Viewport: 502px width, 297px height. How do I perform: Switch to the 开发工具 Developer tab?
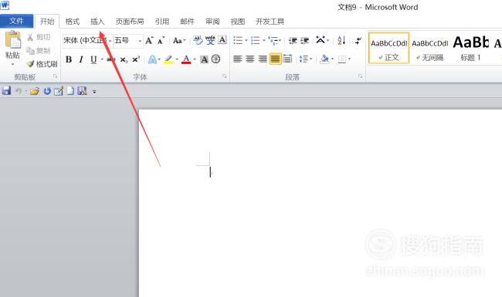(x=270, y=22)
